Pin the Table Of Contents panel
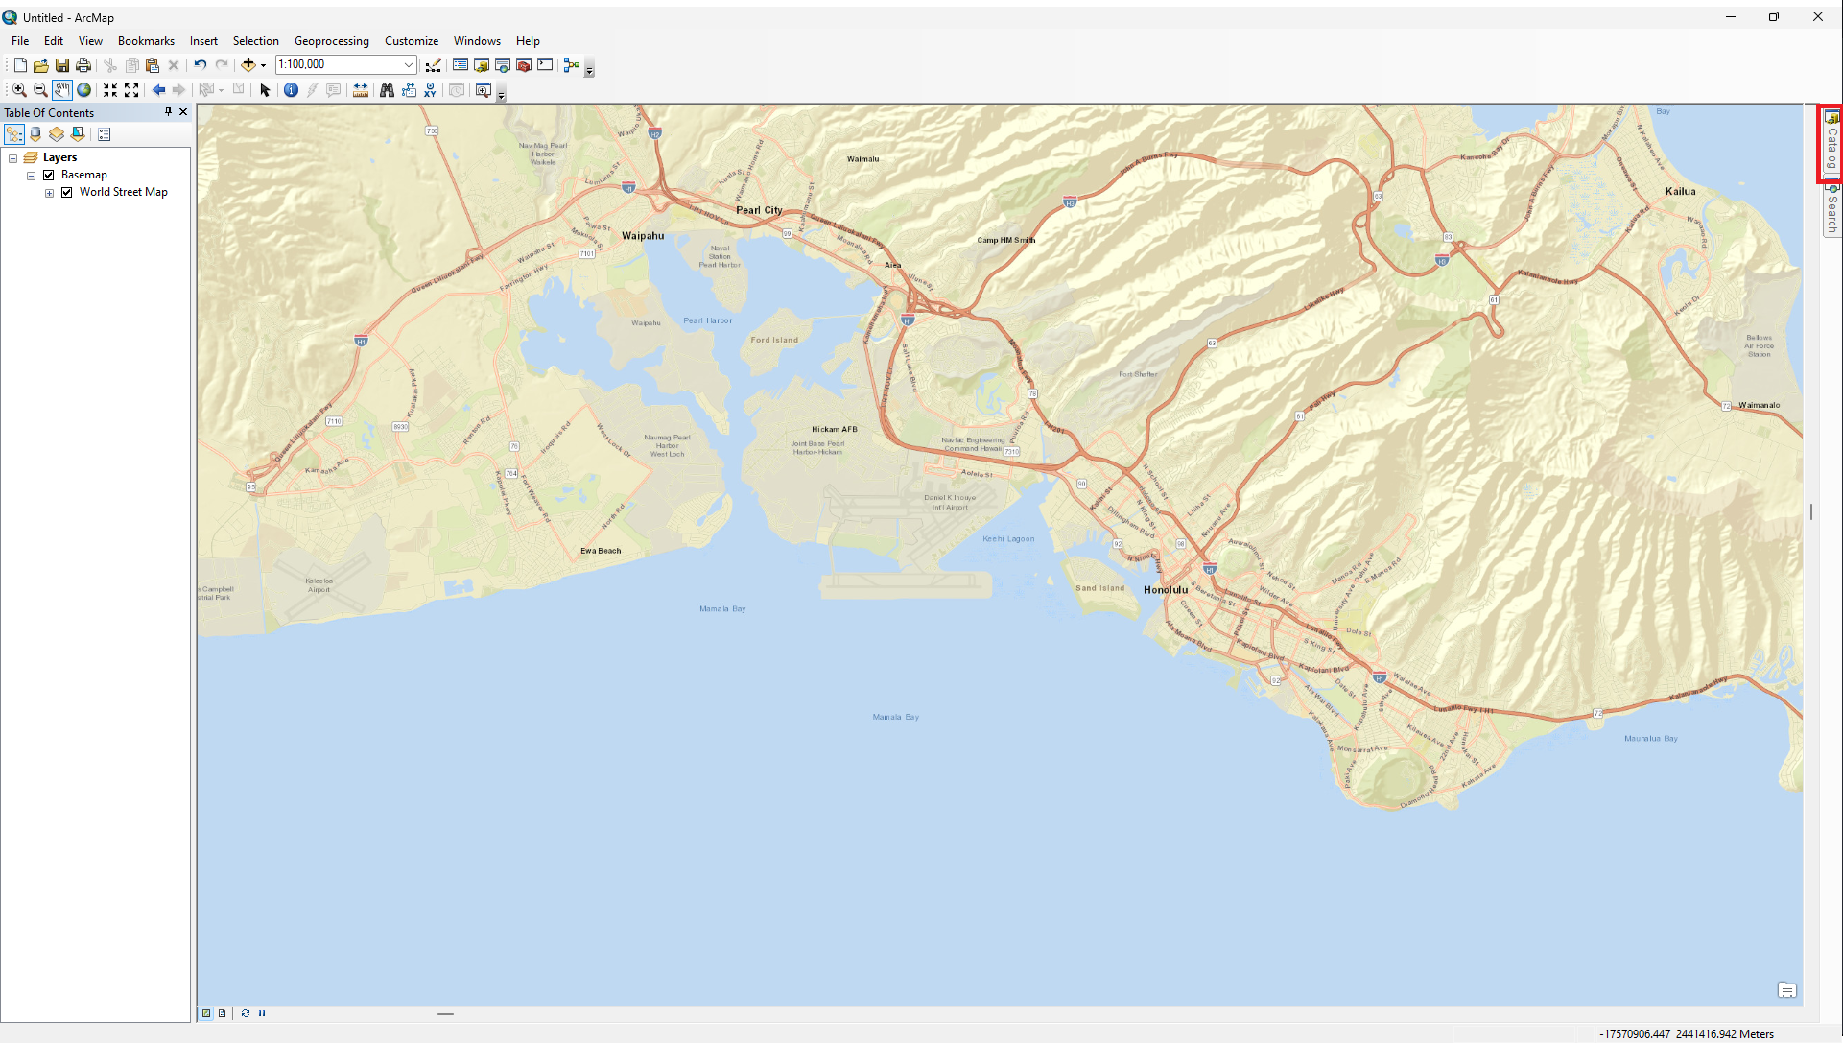Image resolution: width=1843 pixels, height=1043 pixels. pyautogui.click(x=168, y=112)
